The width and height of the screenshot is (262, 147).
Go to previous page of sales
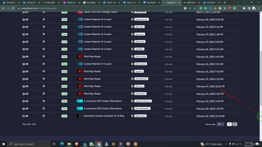click(x=229, y=124)
